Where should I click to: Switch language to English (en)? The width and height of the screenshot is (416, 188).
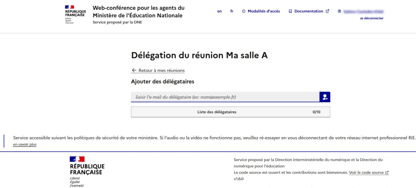click(219, 11)
